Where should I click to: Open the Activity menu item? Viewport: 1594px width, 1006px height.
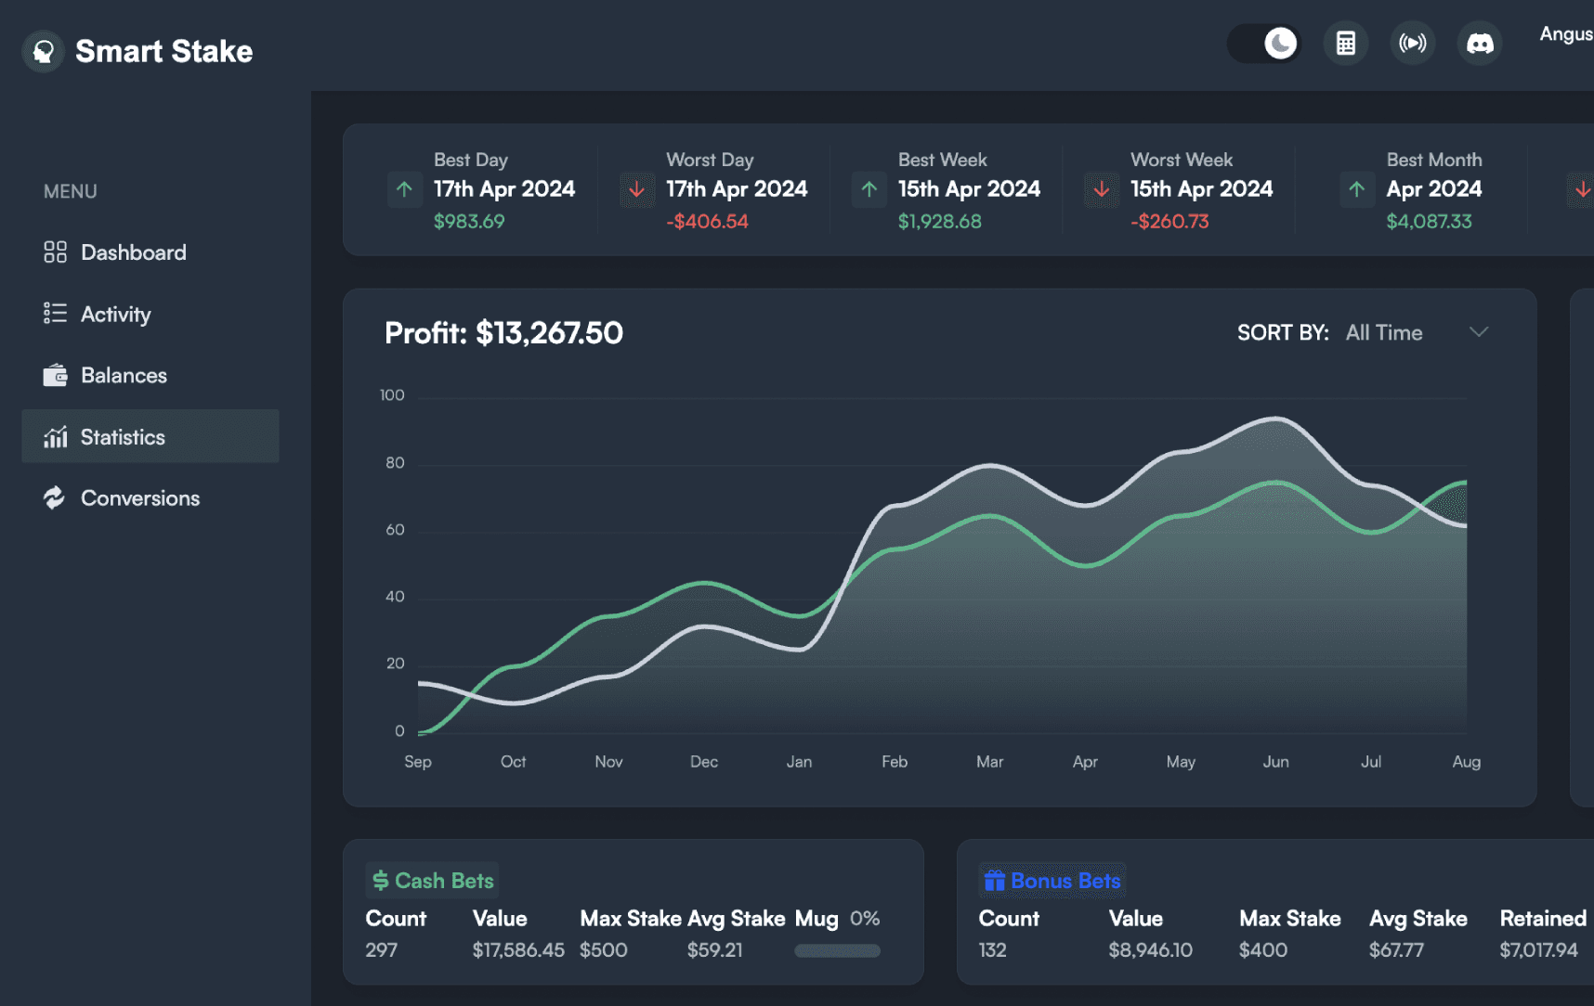[150, 314]
